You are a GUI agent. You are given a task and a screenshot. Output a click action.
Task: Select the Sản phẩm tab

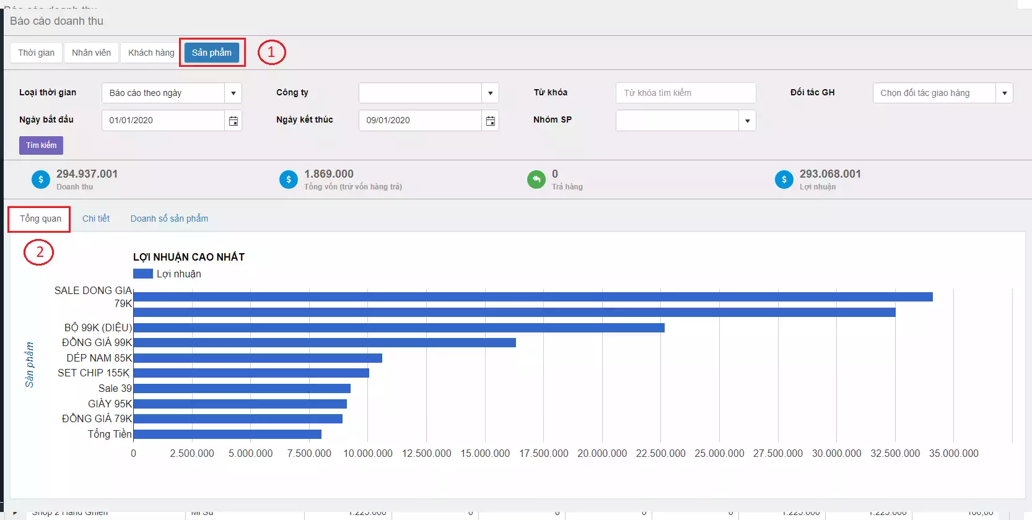212,53
